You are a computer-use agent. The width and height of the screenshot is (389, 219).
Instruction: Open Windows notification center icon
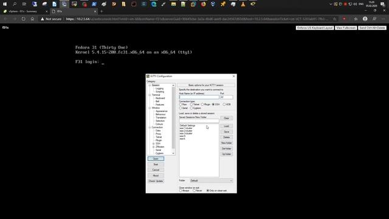tap(382, 4)
